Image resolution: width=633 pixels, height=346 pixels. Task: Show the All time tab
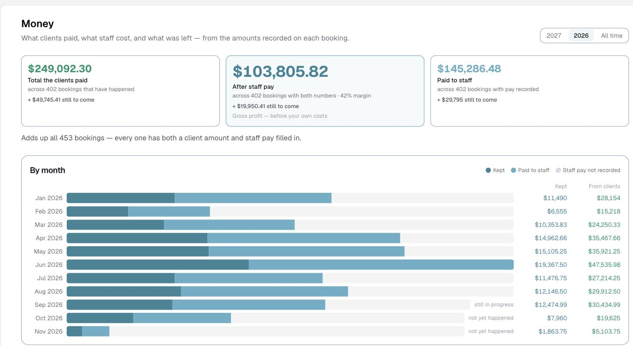611,35
